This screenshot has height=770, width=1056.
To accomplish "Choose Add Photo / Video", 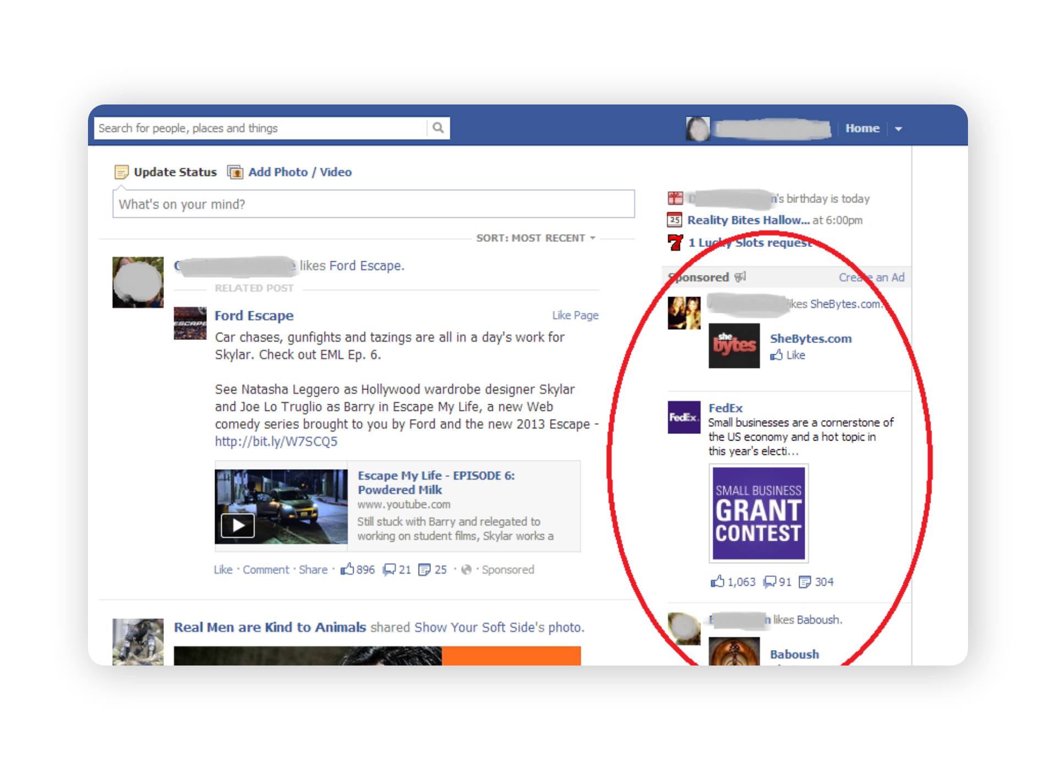I will tap(300, 172).
